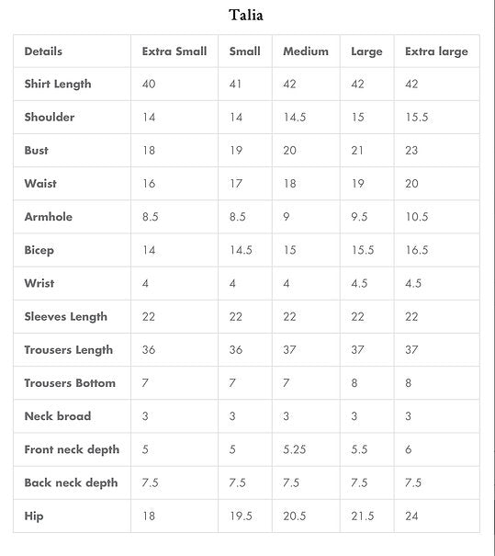
Task: Select the Back neck depth row label
Action: point(71,483)
